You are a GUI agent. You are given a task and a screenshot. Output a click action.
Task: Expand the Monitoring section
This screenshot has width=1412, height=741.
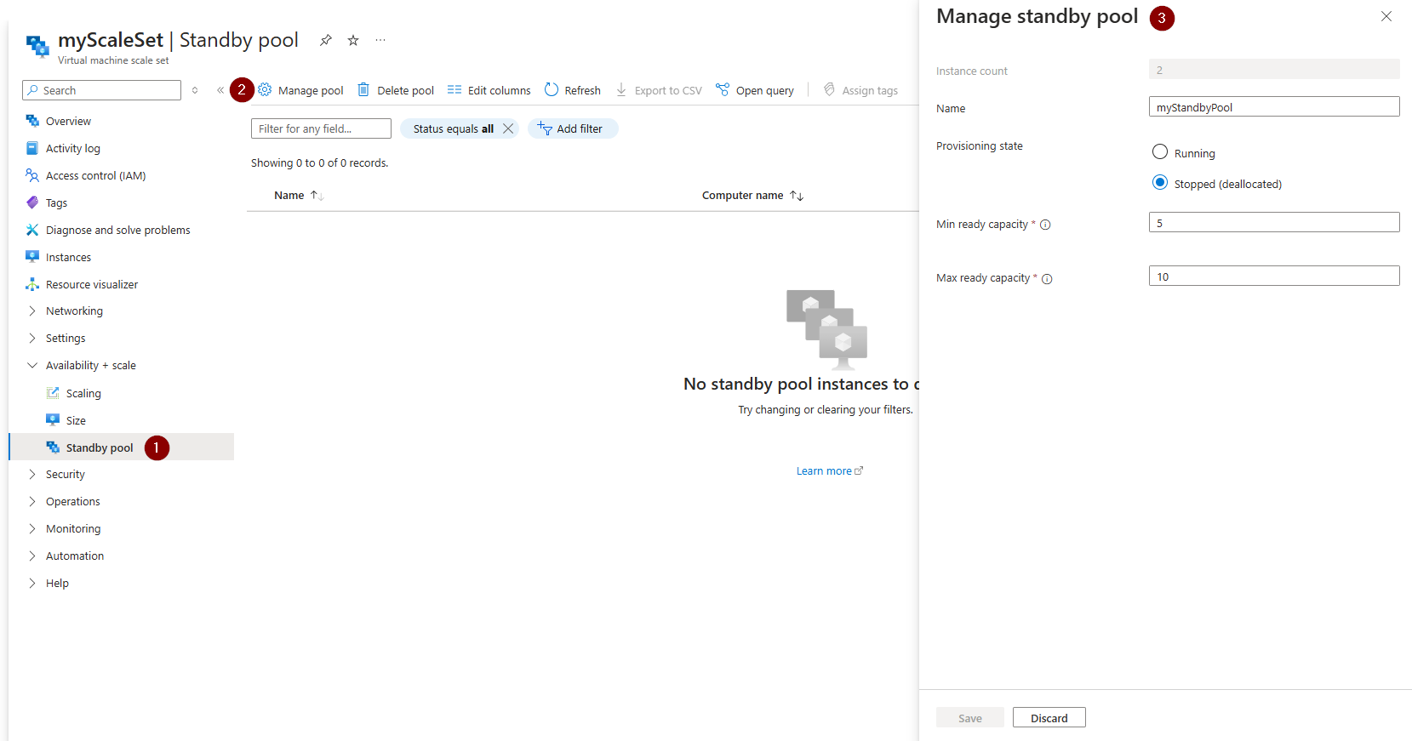(x=32, y=529)
